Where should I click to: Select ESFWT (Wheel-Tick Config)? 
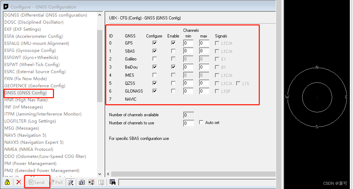[32, 64]
